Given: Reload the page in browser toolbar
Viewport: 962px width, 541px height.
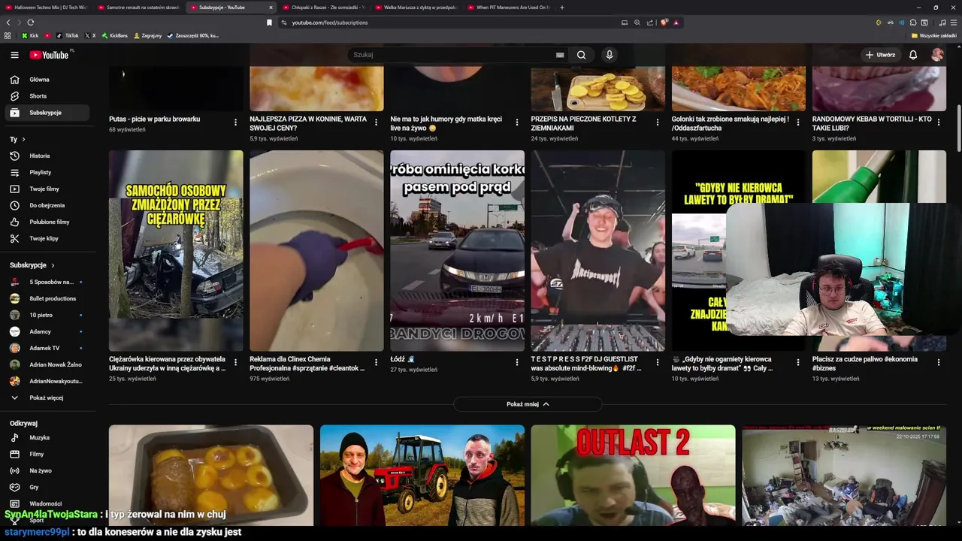Looking at the screenshot, I should (x=30, y=23).
